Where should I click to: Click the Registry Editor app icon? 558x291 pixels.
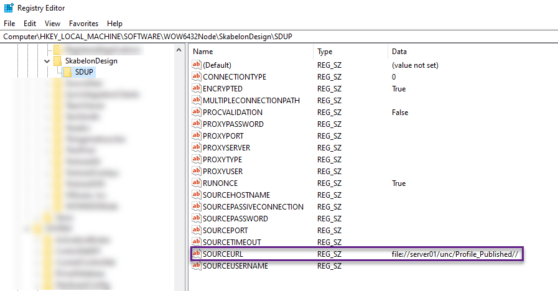point(9,8)
